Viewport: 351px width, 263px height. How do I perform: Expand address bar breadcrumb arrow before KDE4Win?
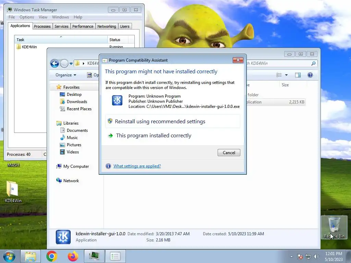click(x=84, y=63)
